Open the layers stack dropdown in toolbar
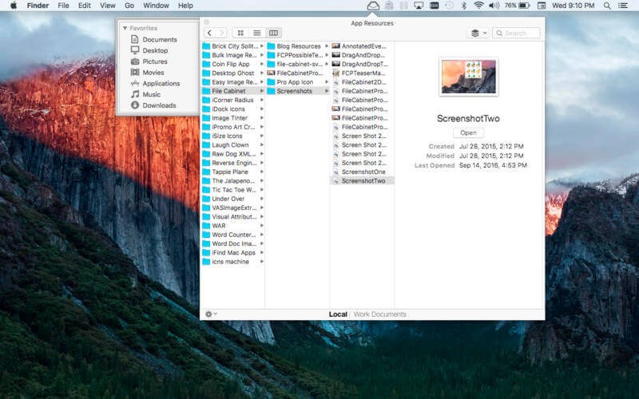Viewport: 639px width, 399px height. [x=477, y=33]
